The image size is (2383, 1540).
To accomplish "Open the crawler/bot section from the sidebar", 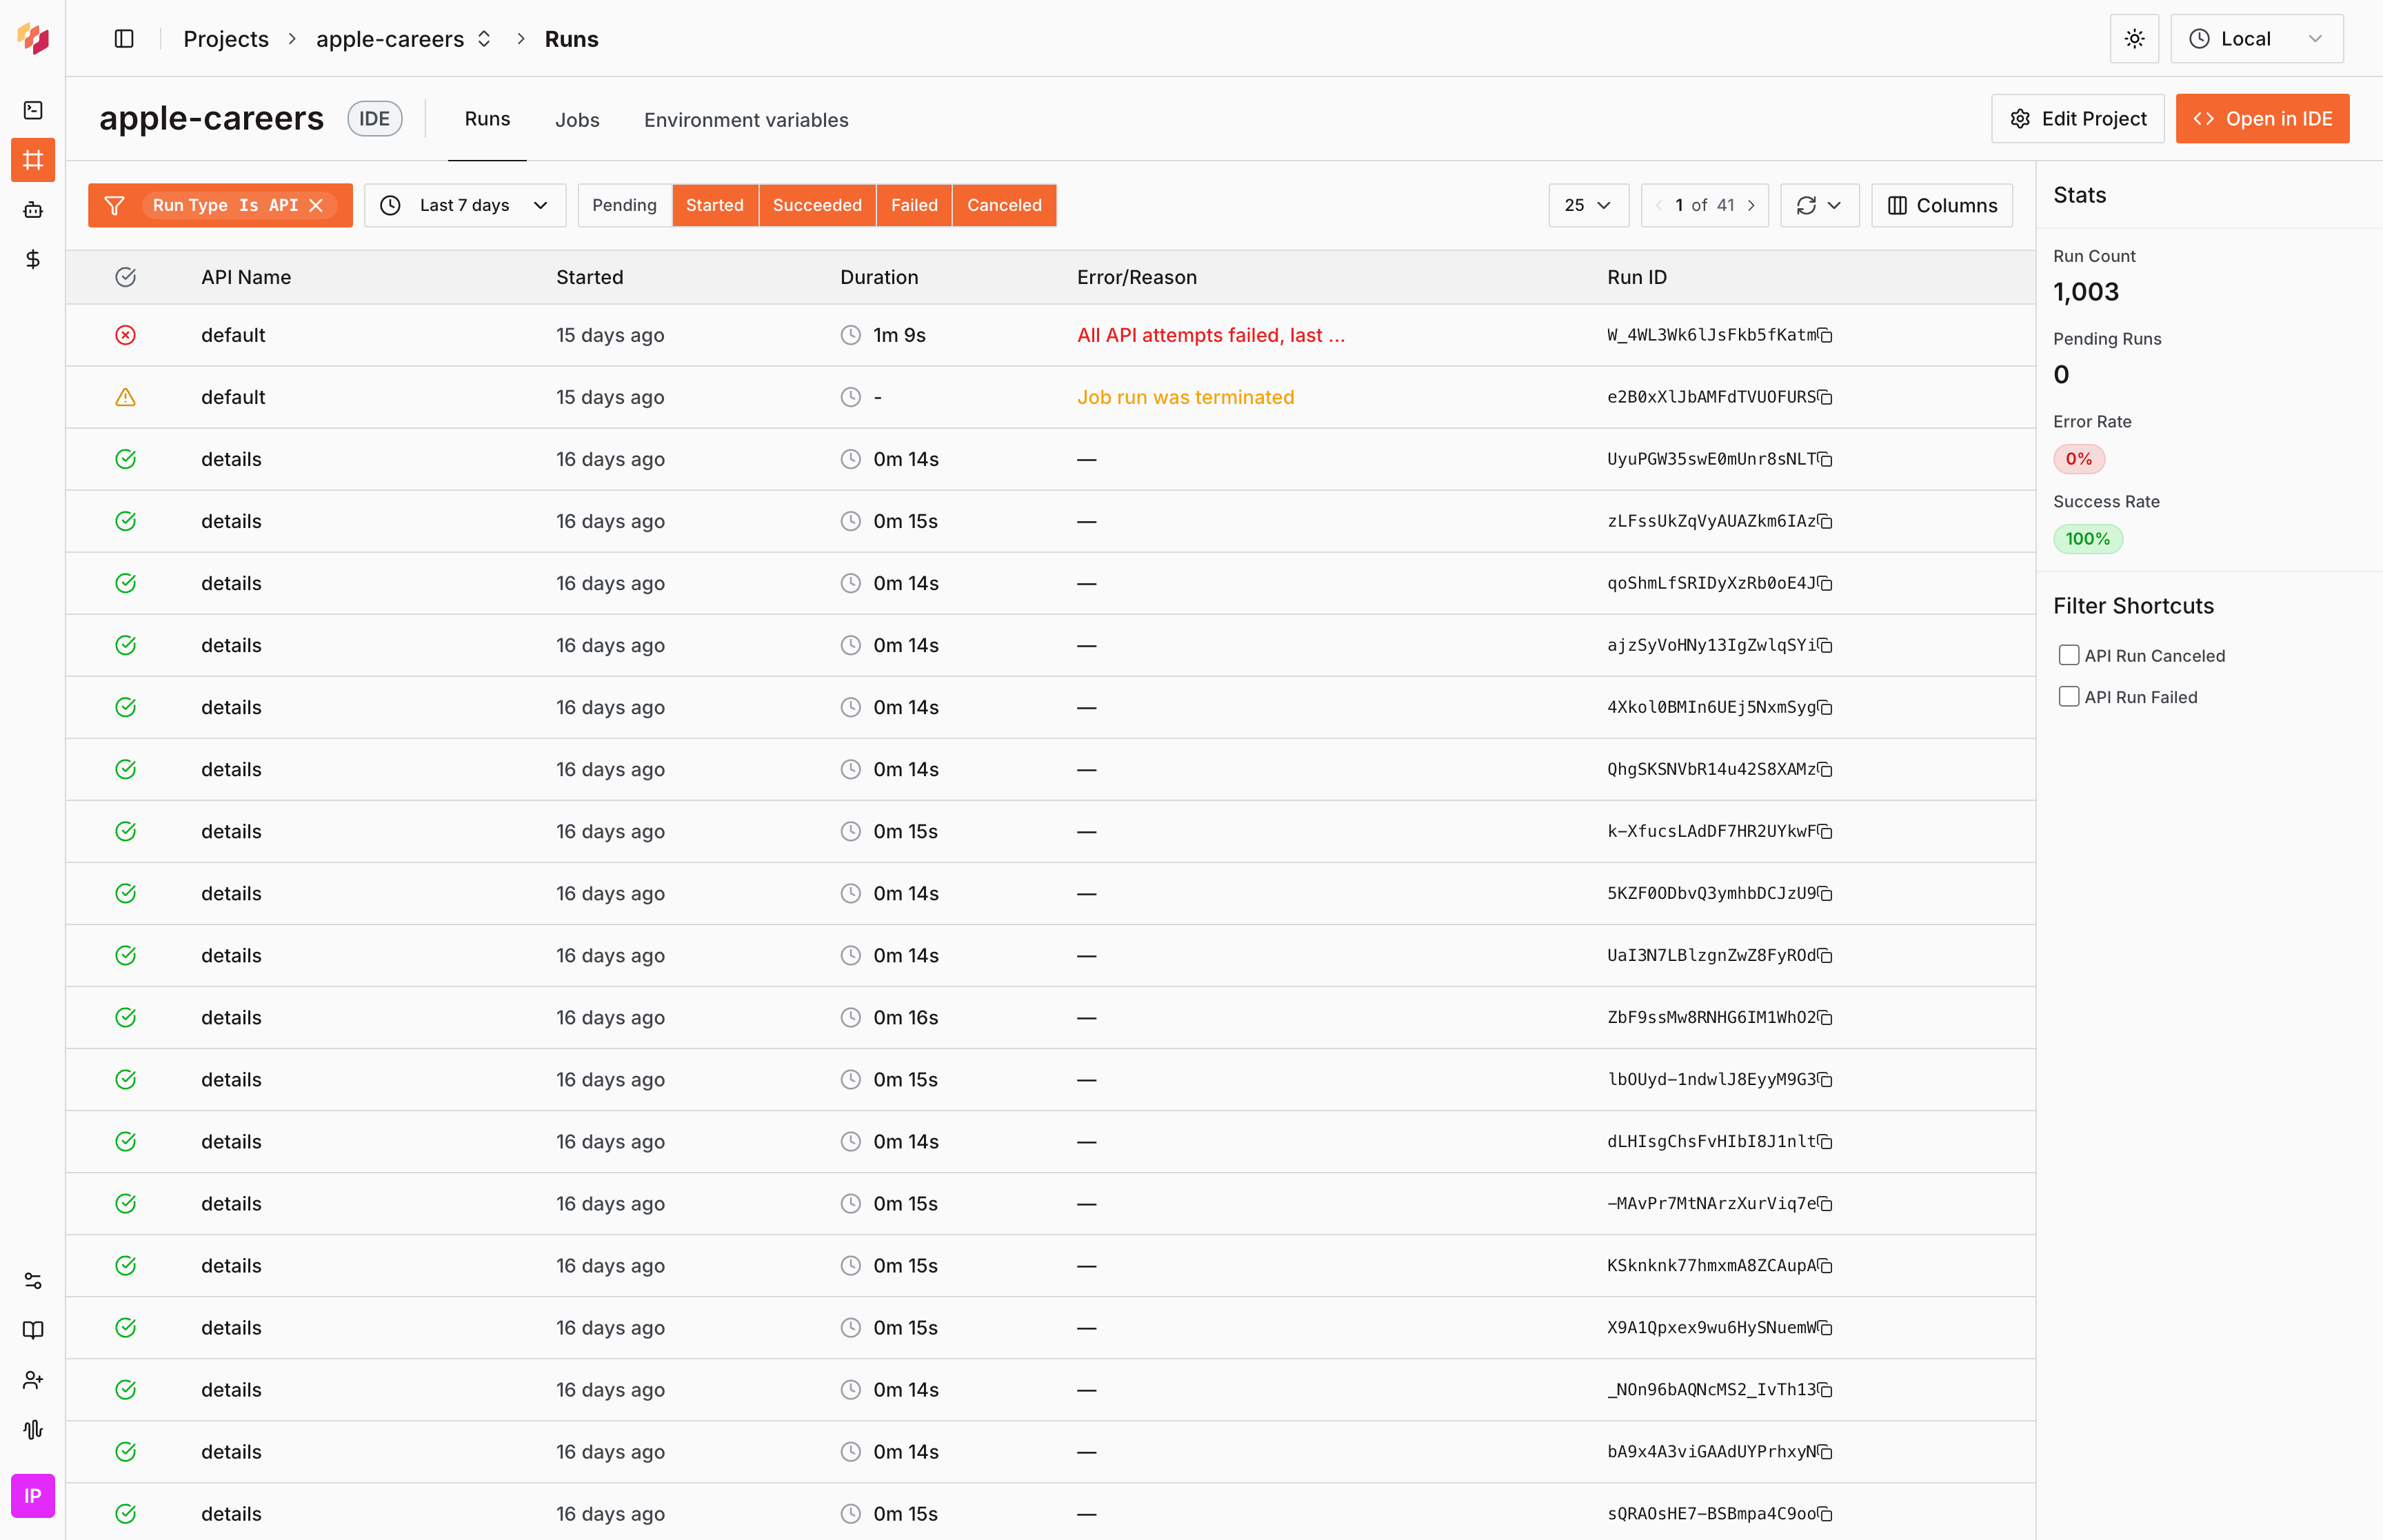I will tap(33, 209).
